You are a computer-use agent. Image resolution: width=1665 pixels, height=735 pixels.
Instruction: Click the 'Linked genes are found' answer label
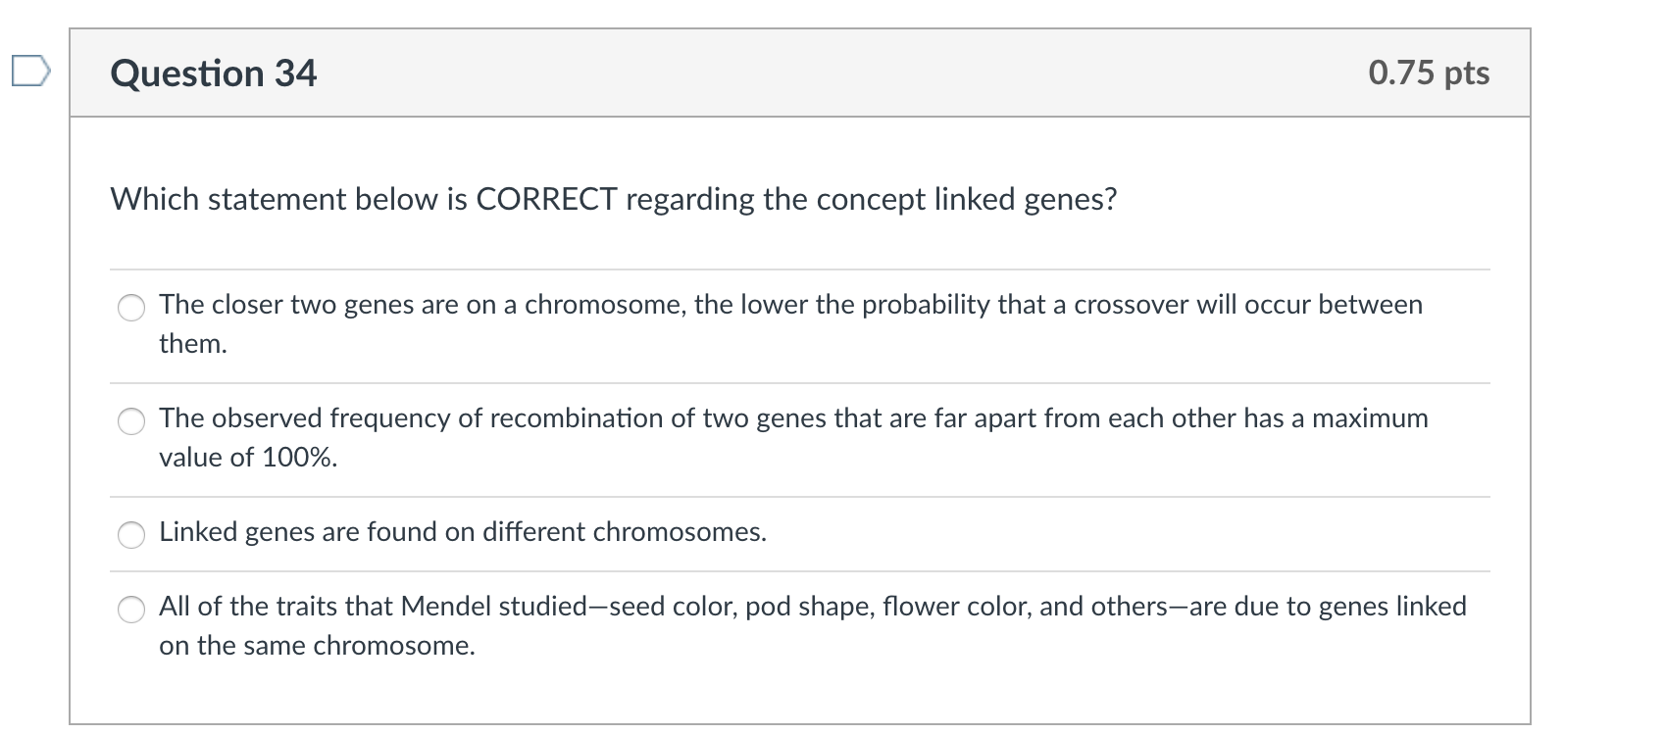pos(462,532)
